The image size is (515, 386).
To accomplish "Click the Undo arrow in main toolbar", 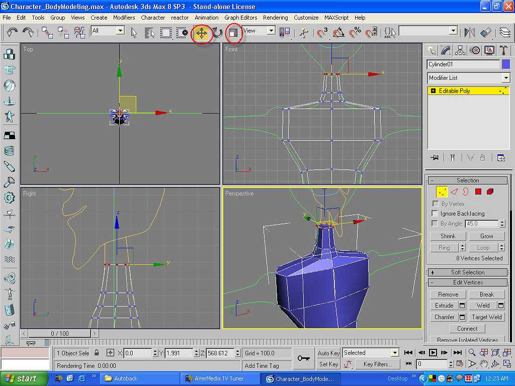I will pos(12,32).
